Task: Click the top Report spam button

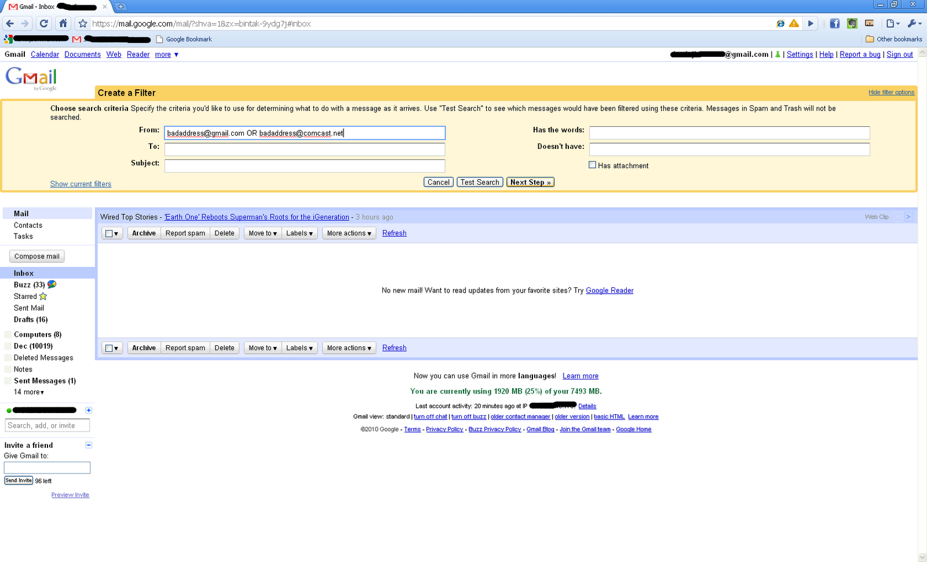Action: tap(185, 233)
